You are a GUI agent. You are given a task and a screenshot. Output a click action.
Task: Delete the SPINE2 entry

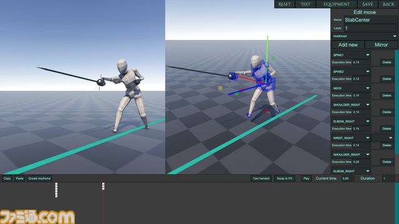tap(387, 79)
